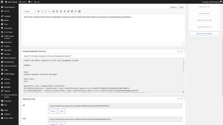223x125 pixels.
Task: Open Word to Blog AI menu
Action: tap(9, 58)
